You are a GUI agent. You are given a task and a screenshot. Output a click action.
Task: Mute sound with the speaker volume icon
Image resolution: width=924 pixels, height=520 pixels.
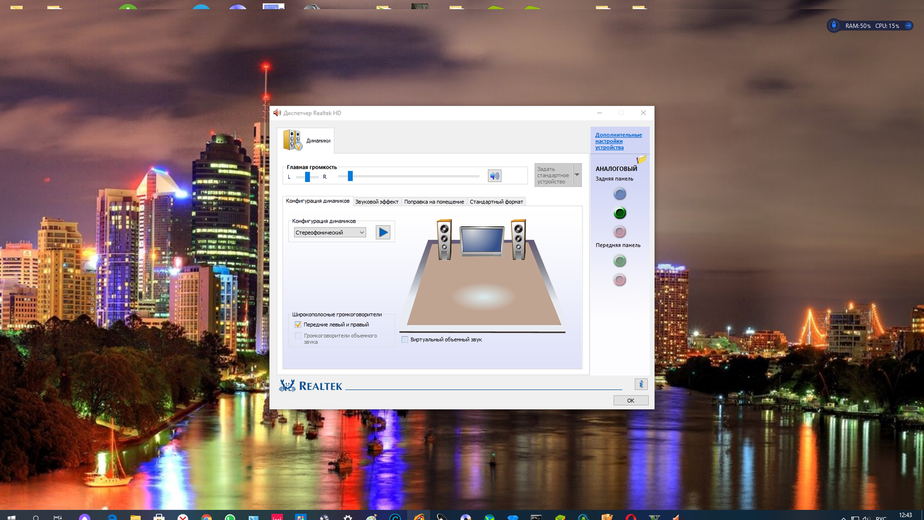point(494,176)
